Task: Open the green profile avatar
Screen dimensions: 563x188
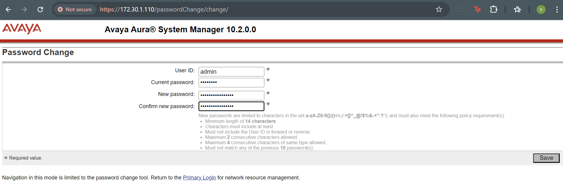Action: pyautogui.click(x=541, y=9)
